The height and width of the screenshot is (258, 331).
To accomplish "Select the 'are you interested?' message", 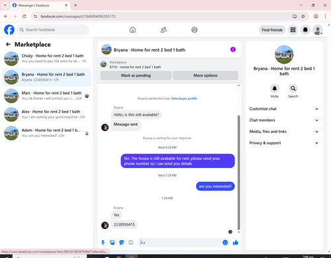I will [215, 187].
